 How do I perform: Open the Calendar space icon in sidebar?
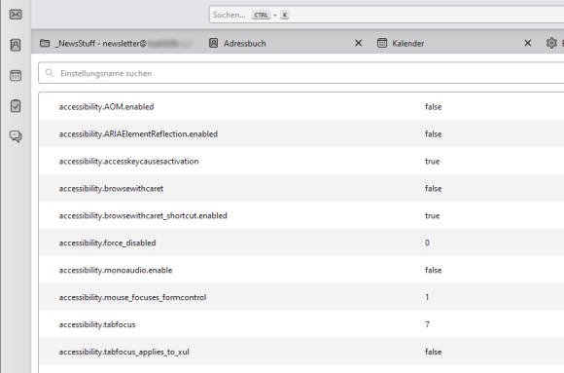[16, 75]
